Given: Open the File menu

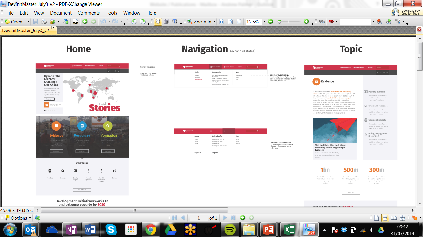Looking at the screenshot, I should coord(10,13).
